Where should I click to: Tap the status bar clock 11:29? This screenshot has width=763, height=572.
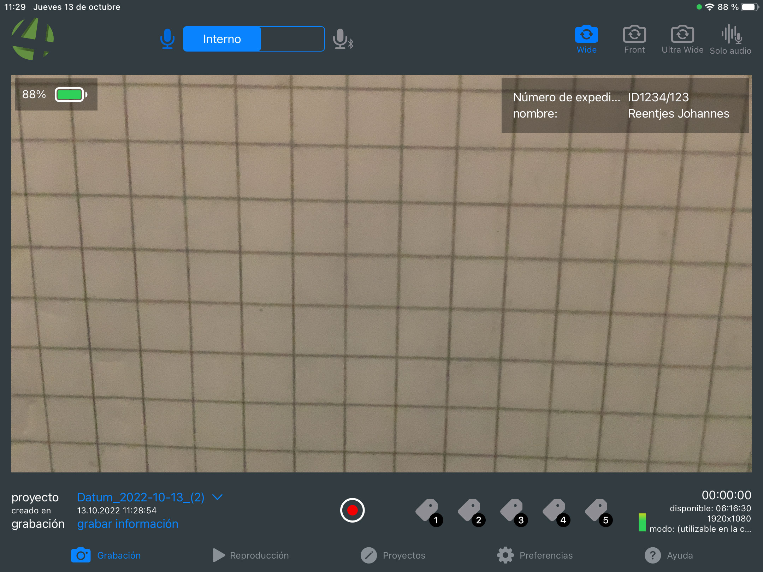coord(15,7)
